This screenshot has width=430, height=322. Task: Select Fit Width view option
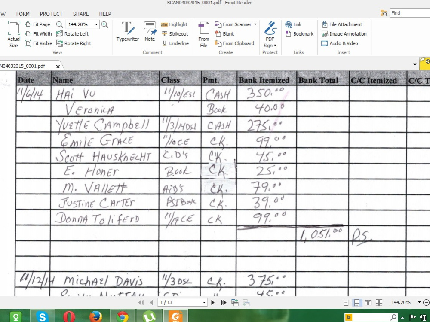38,33
